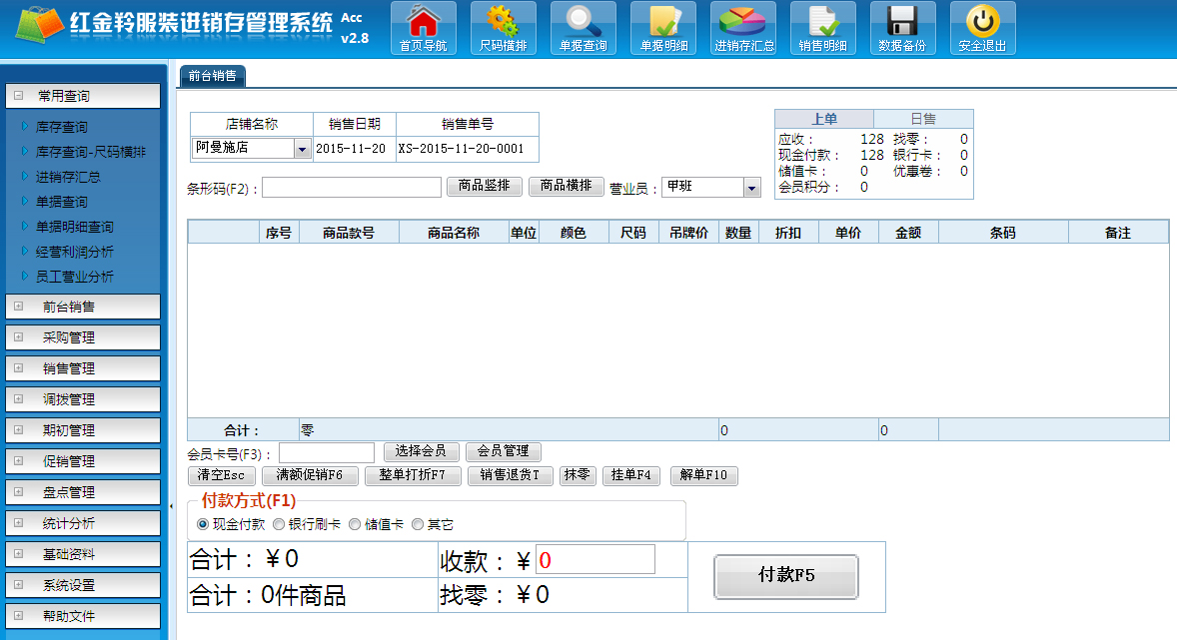This screenshot has height=640, width=1177.
Task: Open 进销存汇总 pie chart icon
Action: (743, 27)
